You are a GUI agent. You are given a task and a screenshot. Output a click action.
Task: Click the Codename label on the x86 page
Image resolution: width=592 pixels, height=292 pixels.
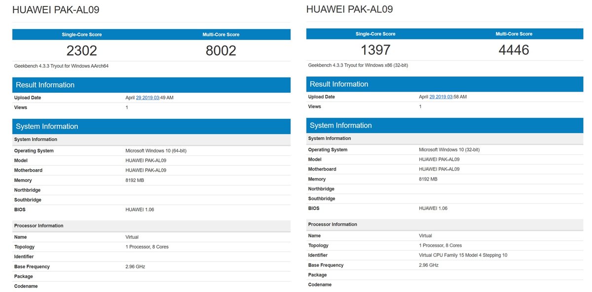[x=320, y=285]
